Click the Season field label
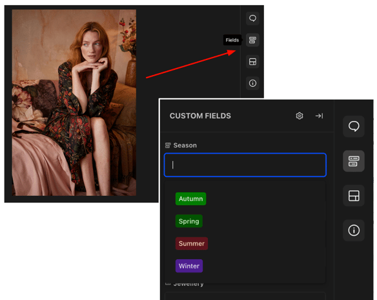The image size is (377, 300). (185, 145)
